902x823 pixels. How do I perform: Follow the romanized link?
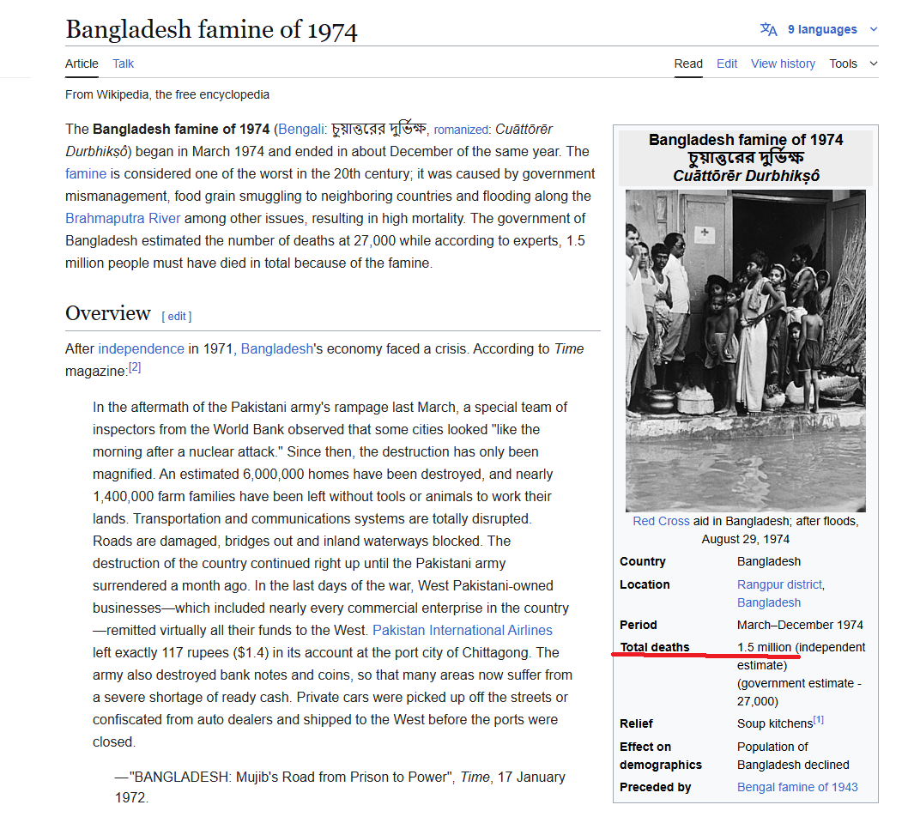pos(461,130)
